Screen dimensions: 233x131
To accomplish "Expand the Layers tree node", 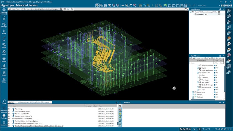I will 198,68.
